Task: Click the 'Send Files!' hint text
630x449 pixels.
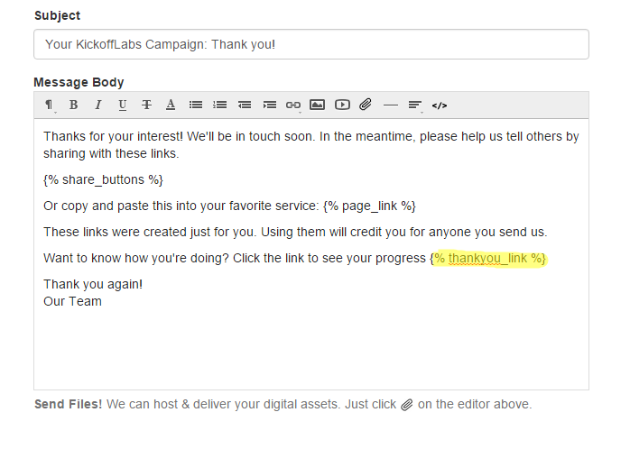Action: click(69, 404)
